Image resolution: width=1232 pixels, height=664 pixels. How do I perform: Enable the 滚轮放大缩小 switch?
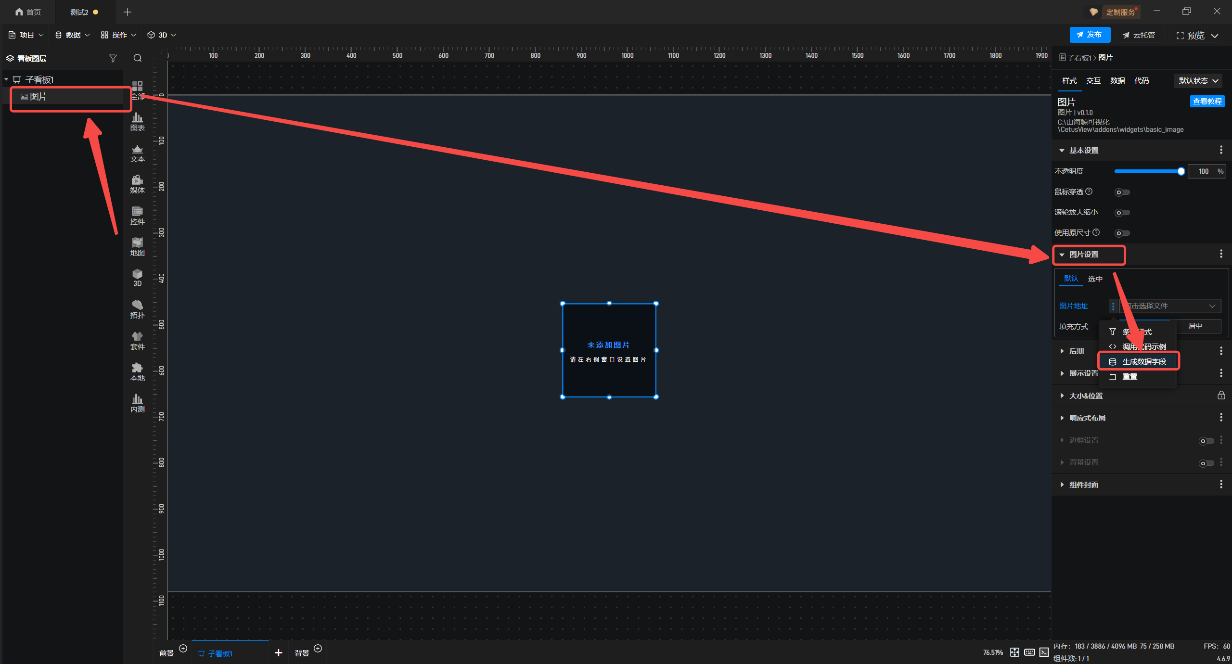click(x=1122, y=213)
